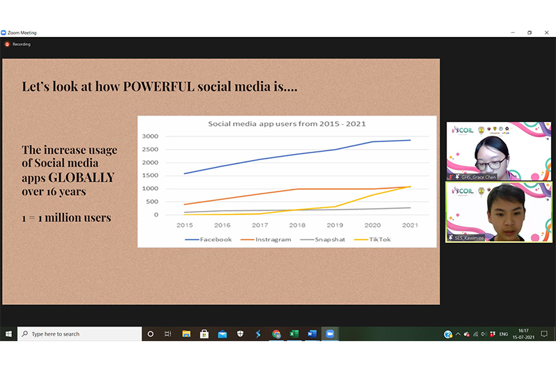
Task: Click the Recording indicator in Zoom
Action: pyautogui.click(x=17, y=45)
